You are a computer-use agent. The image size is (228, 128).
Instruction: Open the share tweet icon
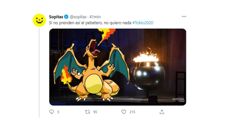[162, 112]
